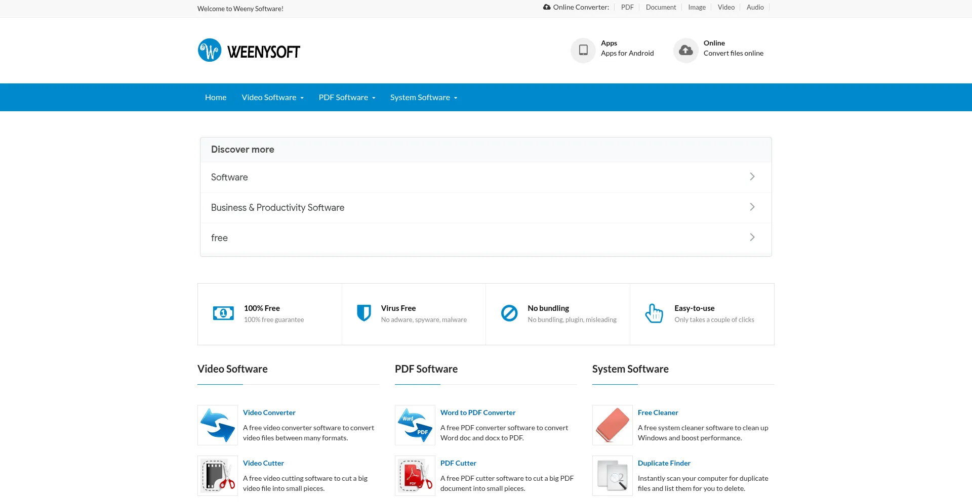Select Business & Productivity Software label

click(277, 208)
